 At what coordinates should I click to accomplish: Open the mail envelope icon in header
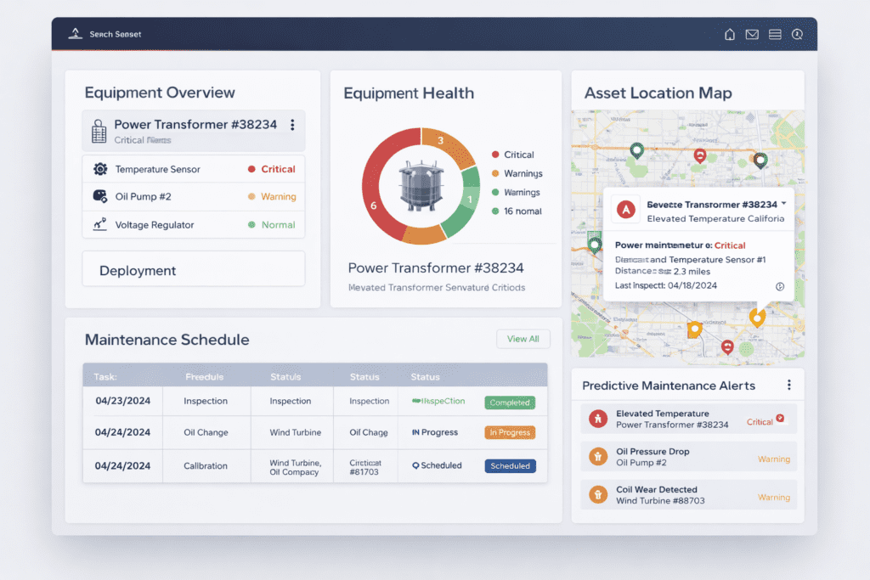tap(752, 34)
